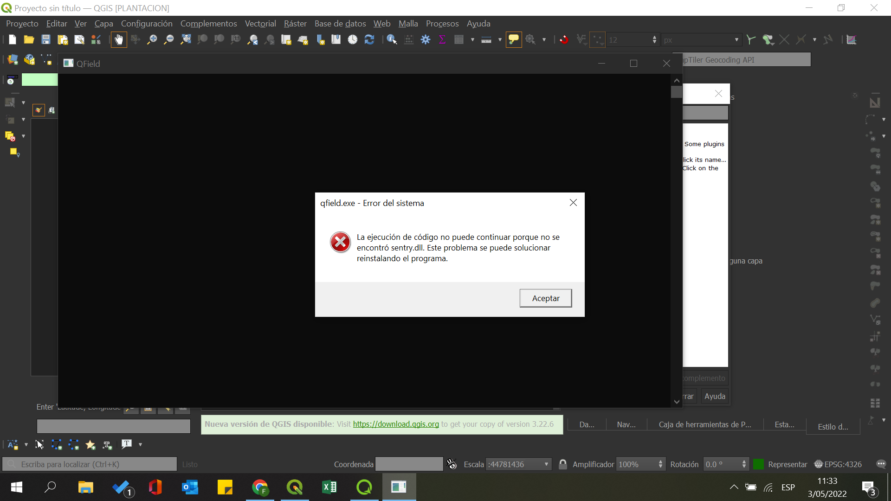Open Excel from the taskbar

click(329, 487)
